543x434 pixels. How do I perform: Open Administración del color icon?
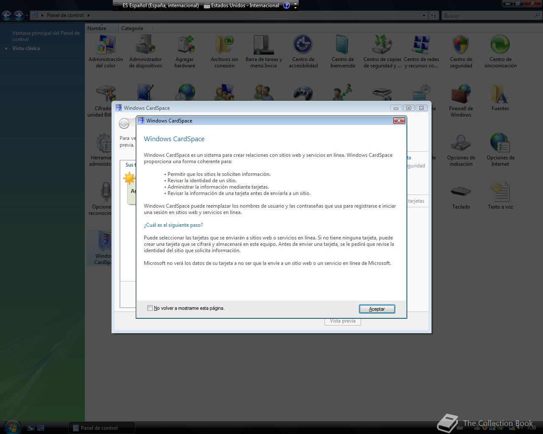click(x=106, y=52)
